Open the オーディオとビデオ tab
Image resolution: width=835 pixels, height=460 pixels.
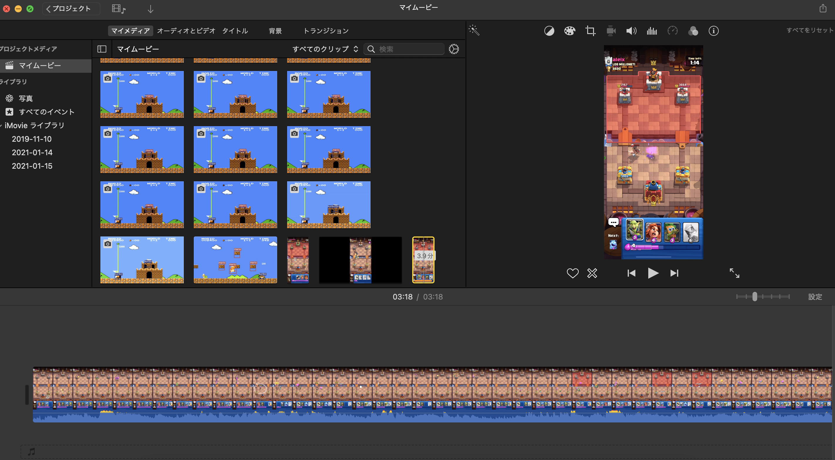pyautogui.click(x=186, y=31)
